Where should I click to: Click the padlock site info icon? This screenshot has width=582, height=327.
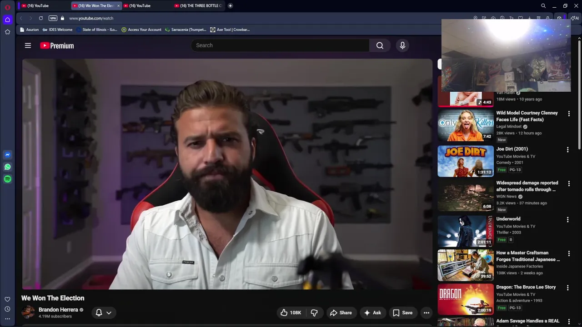click(63, 18)
